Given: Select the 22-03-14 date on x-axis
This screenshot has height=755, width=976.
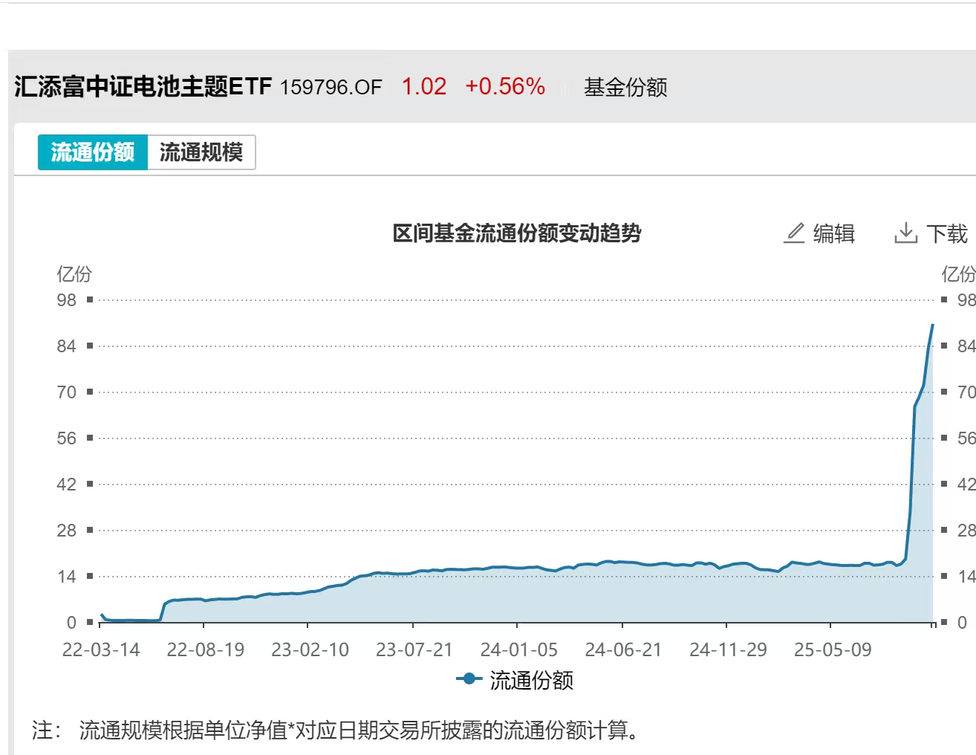Looking at the screenshot, I should coord(101,649).
